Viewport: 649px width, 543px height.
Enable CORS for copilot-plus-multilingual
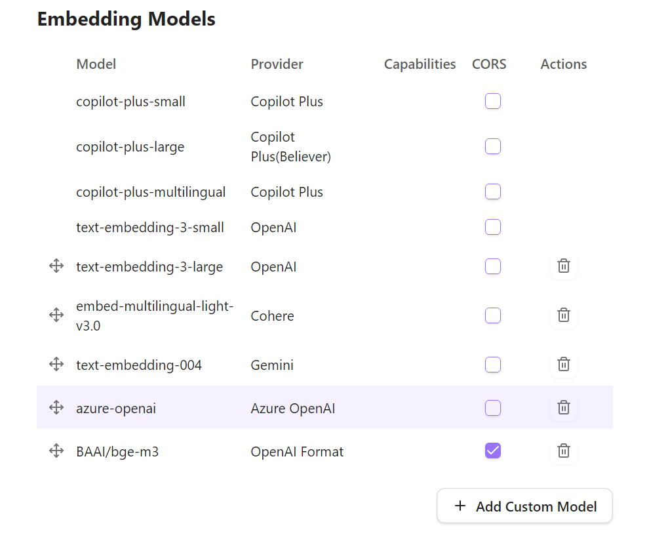click(x=493, y=192)
